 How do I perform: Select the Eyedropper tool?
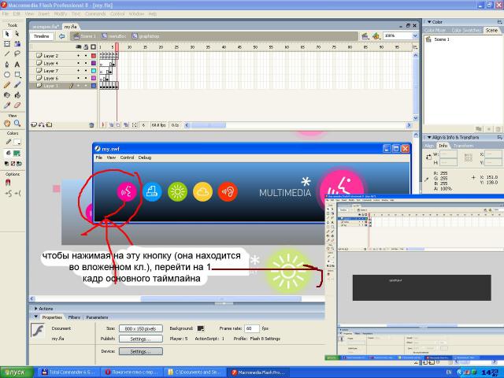click(7, 105)
